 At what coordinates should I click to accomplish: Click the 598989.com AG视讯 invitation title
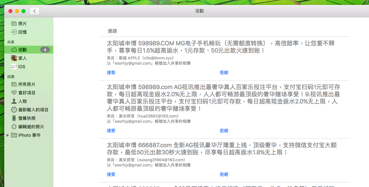[223, 98]
